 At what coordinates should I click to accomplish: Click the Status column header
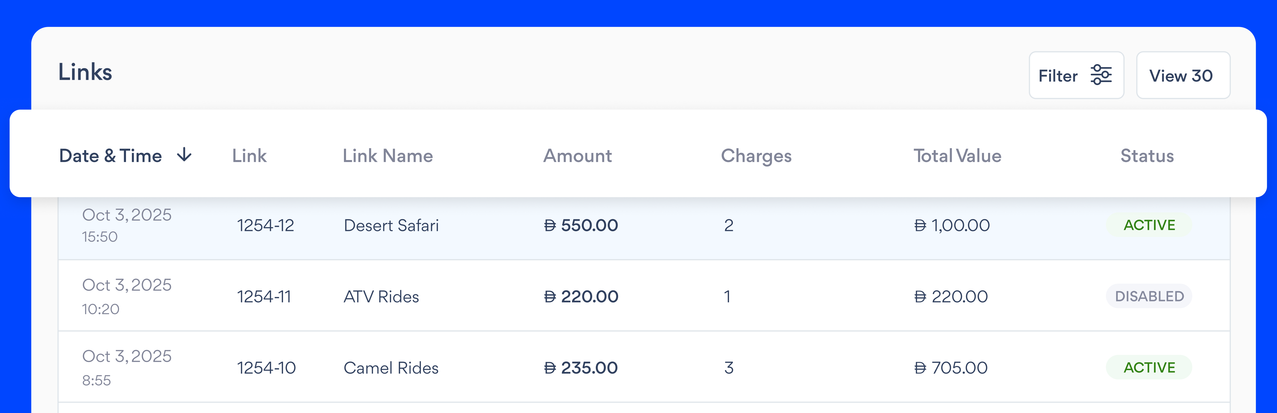[1147, 156]
